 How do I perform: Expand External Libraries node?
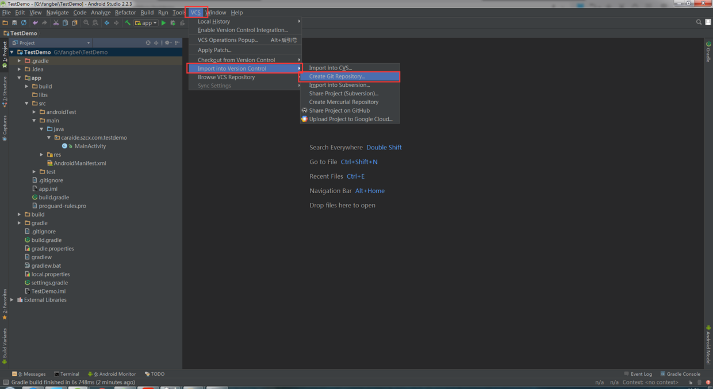point(12,300)
